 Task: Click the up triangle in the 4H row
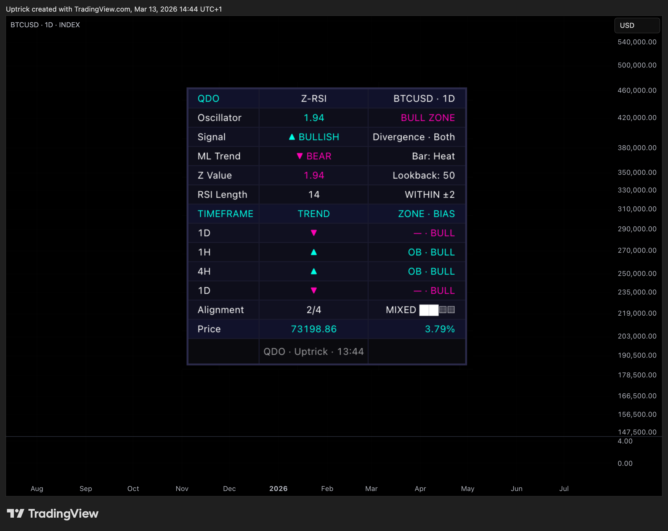click(313, 271)
